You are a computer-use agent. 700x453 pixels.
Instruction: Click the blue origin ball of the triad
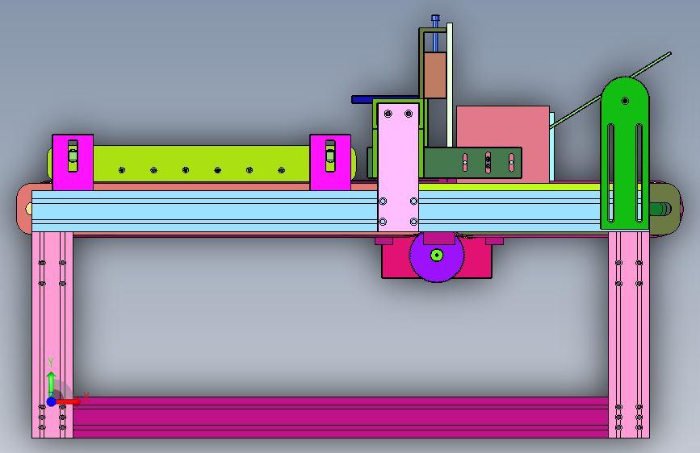[52, 401]
